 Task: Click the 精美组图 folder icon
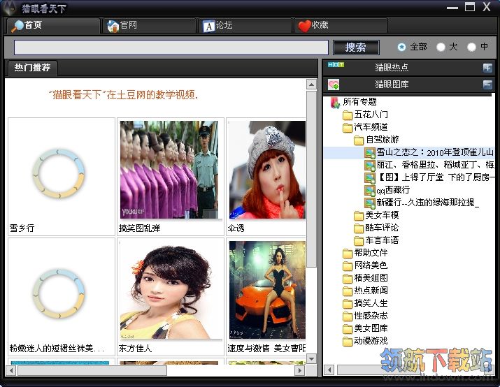click(348, 279)
